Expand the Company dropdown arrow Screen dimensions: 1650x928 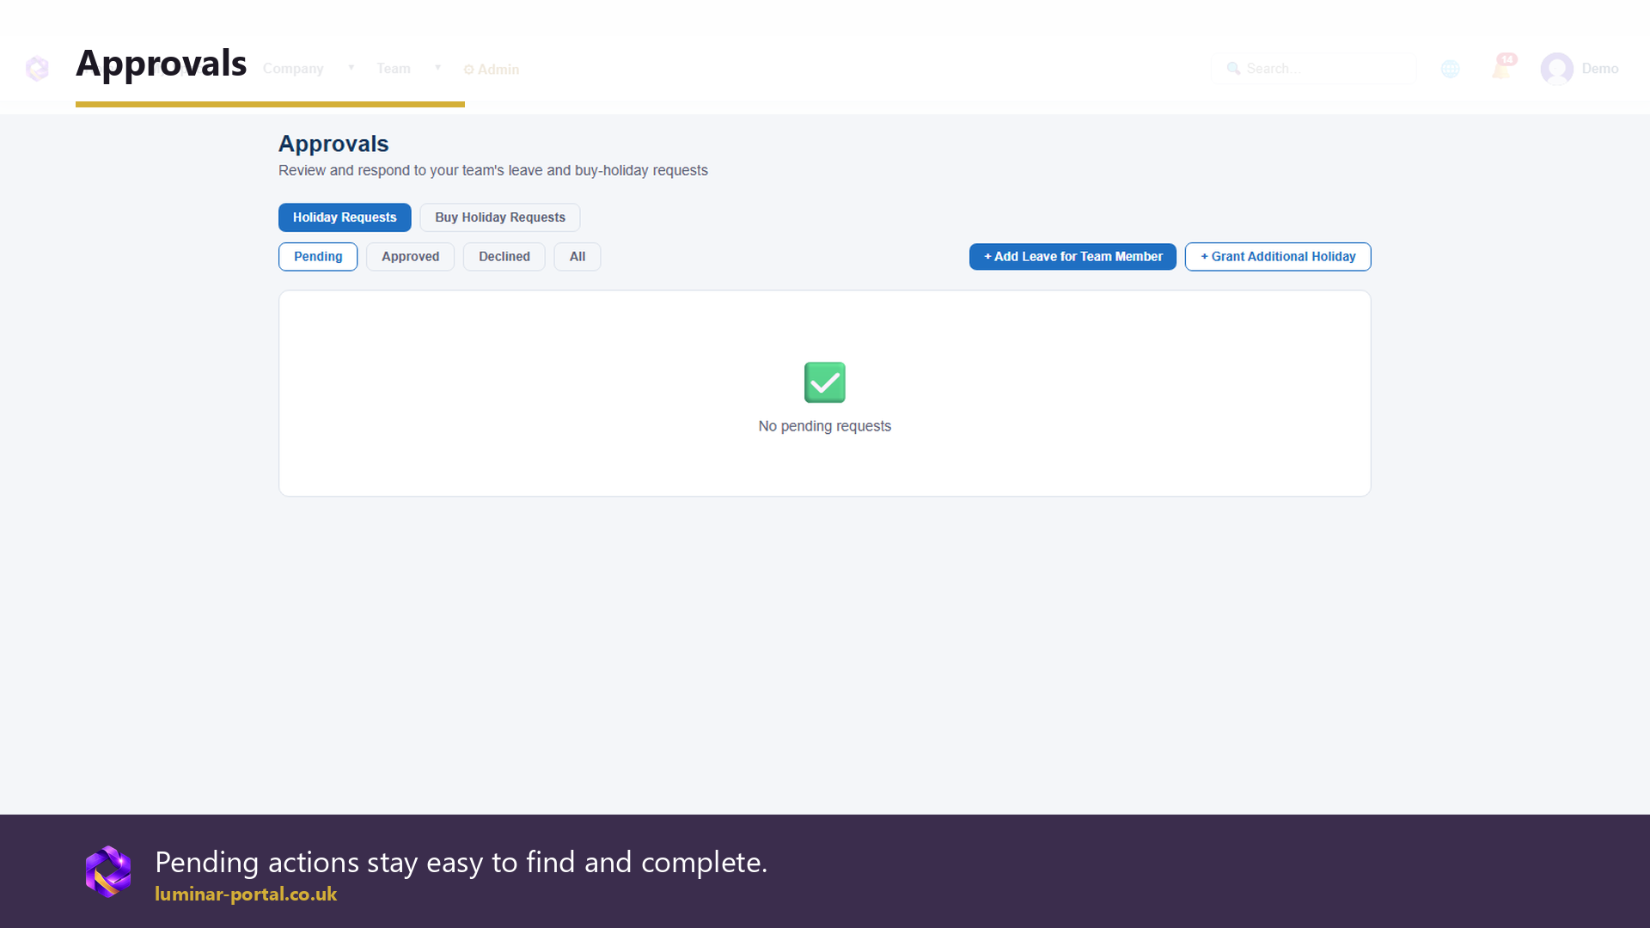pos(351,68)
